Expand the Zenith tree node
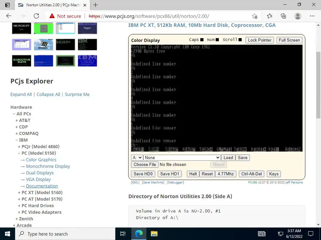Screen dimensions: 321x240 tap(17, 219)
